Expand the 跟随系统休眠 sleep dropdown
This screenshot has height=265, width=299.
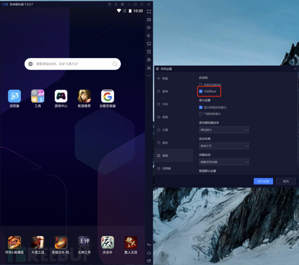click(224, 162)
